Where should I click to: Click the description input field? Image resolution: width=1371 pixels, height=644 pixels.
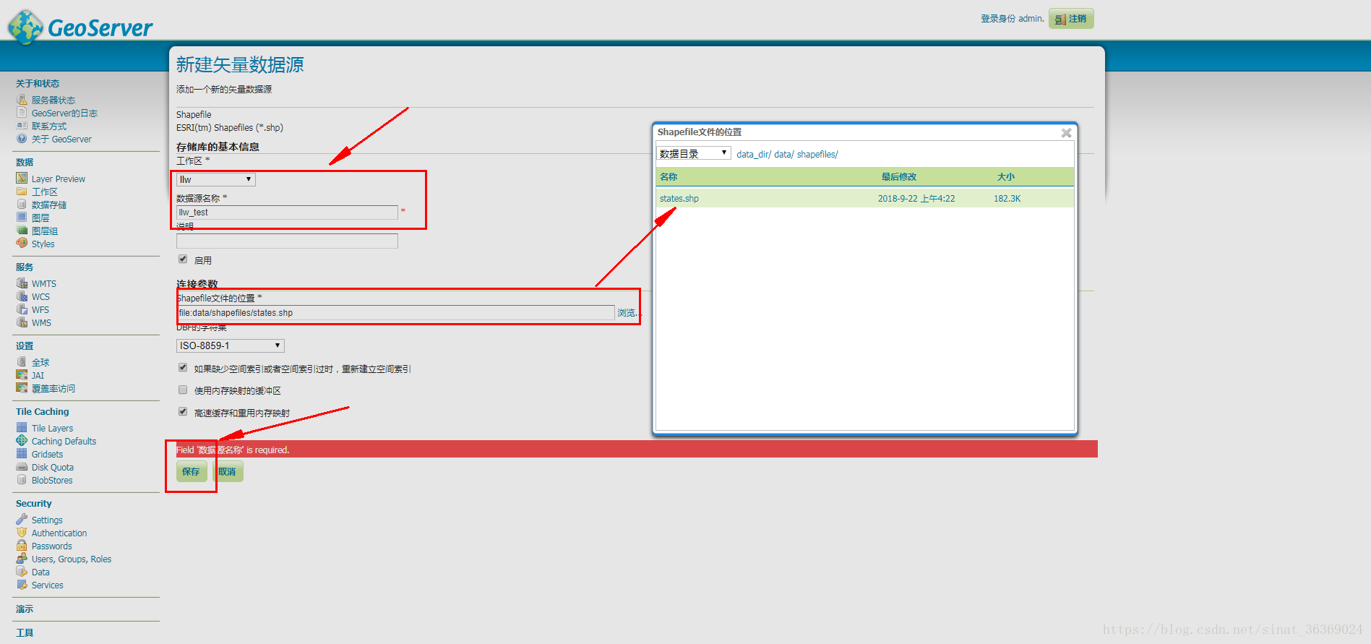coord(287,241)
